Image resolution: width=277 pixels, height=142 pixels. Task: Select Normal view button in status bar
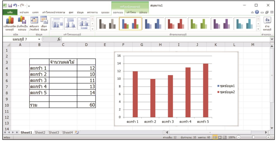pos(216,137)
